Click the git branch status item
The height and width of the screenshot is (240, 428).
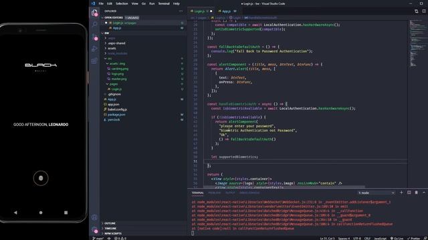pyautogui.click(x=98, y=239)
